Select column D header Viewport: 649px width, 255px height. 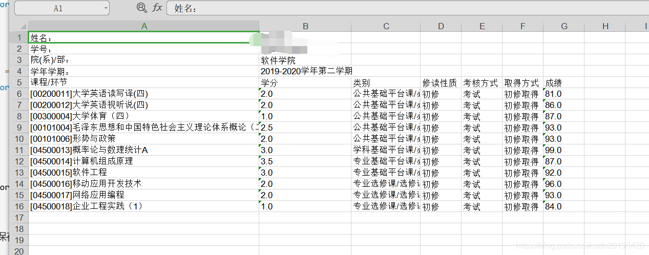pyautogui.click(x=441, y=26)
